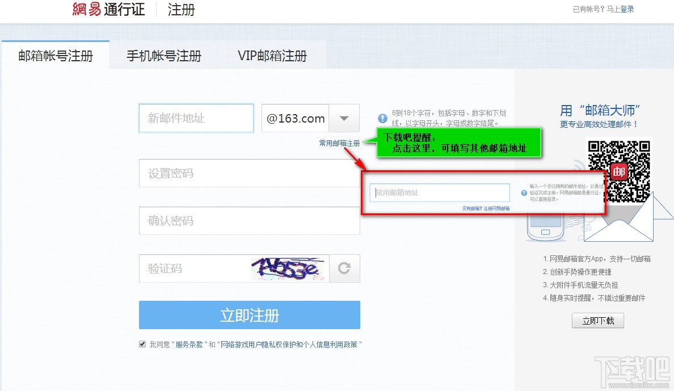Image resolution: width=674 pixels, height=391 pixels.
Task: Focus the 确认密码 confirm password field
Action: [x=249, y=221]
